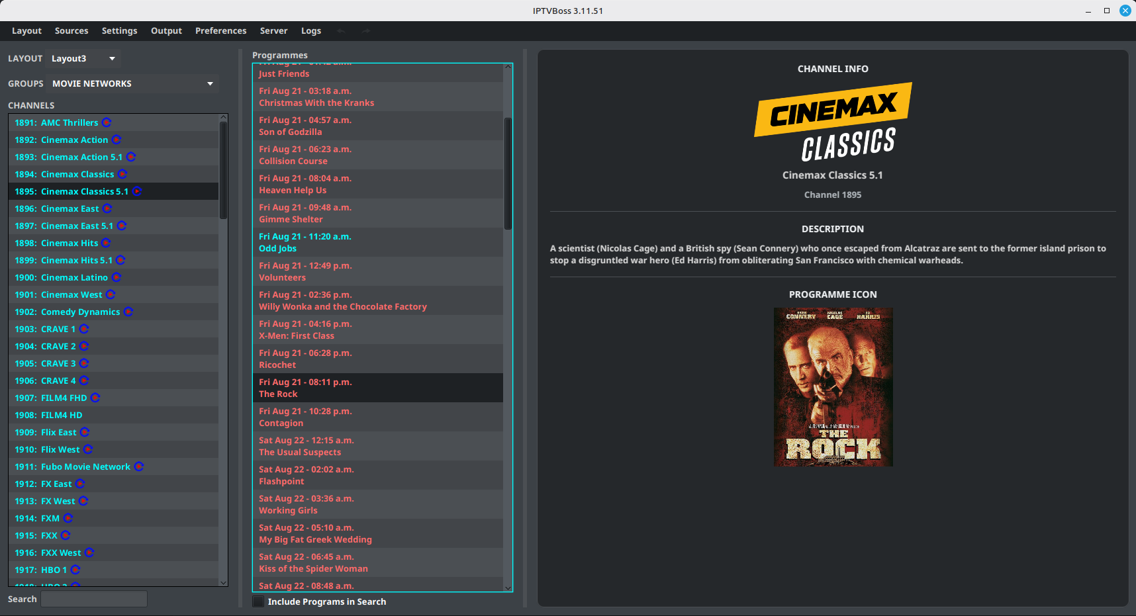Select Kiss of the Spider Woman programme

tap(378, 562)
